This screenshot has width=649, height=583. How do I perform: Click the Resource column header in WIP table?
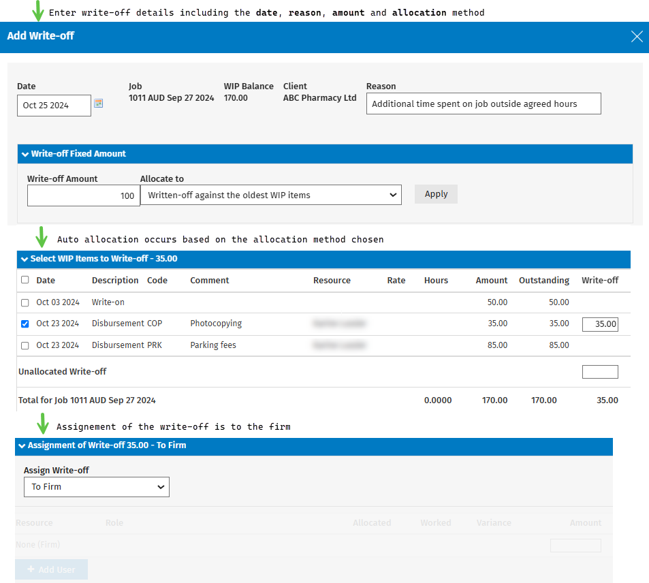(x=332, y=281)
